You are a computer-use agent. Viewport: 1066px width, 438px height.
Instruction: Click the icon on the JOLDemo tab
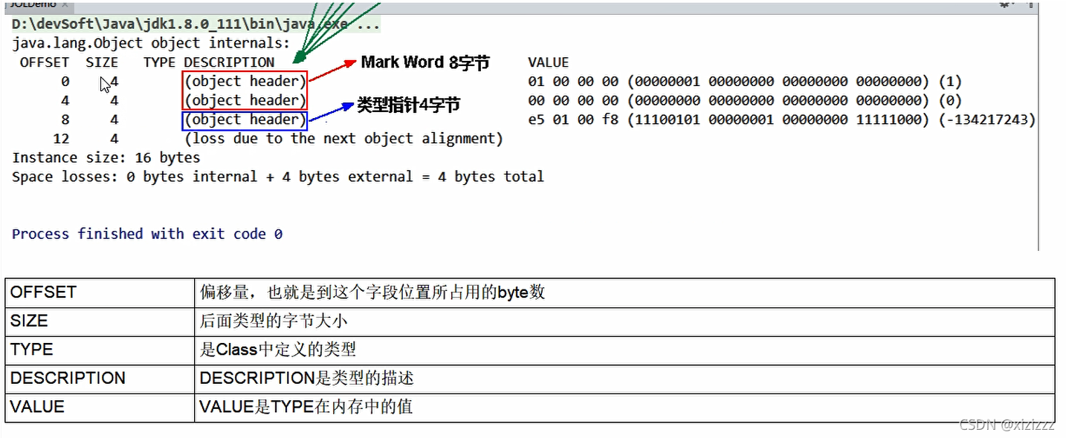4,4
